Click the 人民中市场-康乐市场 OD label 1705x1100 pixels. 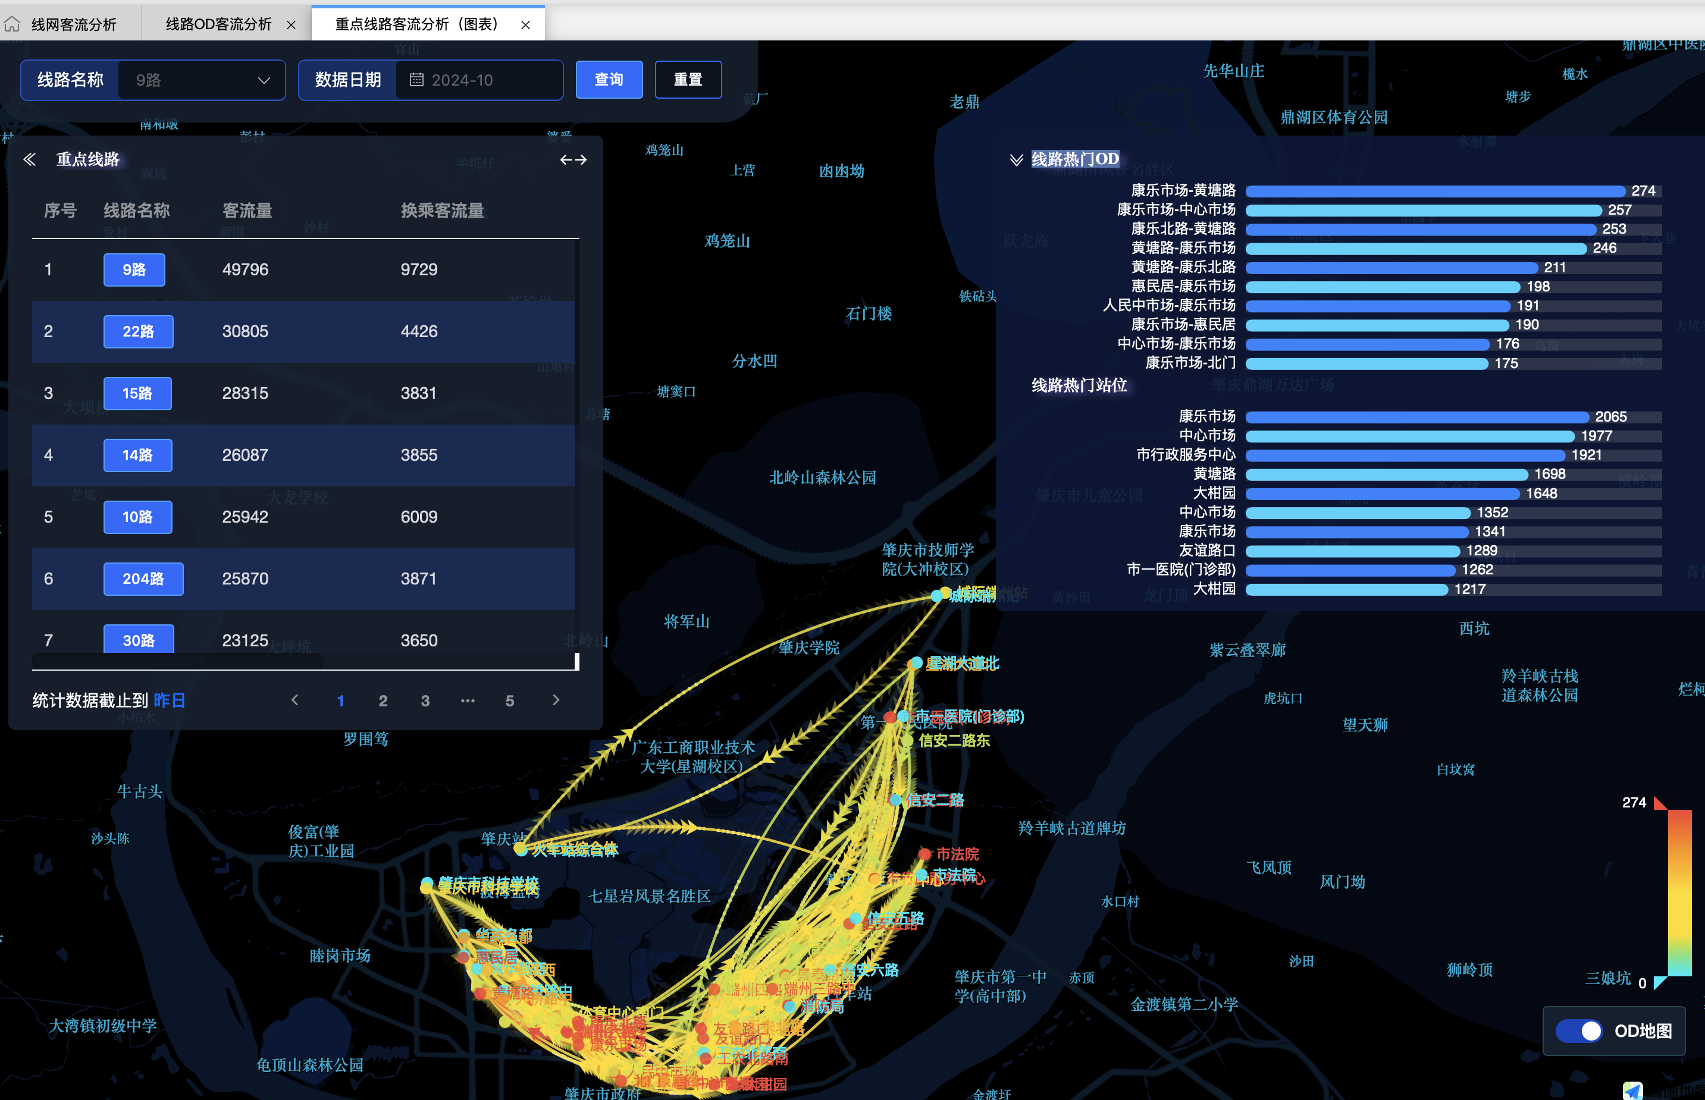click(1169, 306)
